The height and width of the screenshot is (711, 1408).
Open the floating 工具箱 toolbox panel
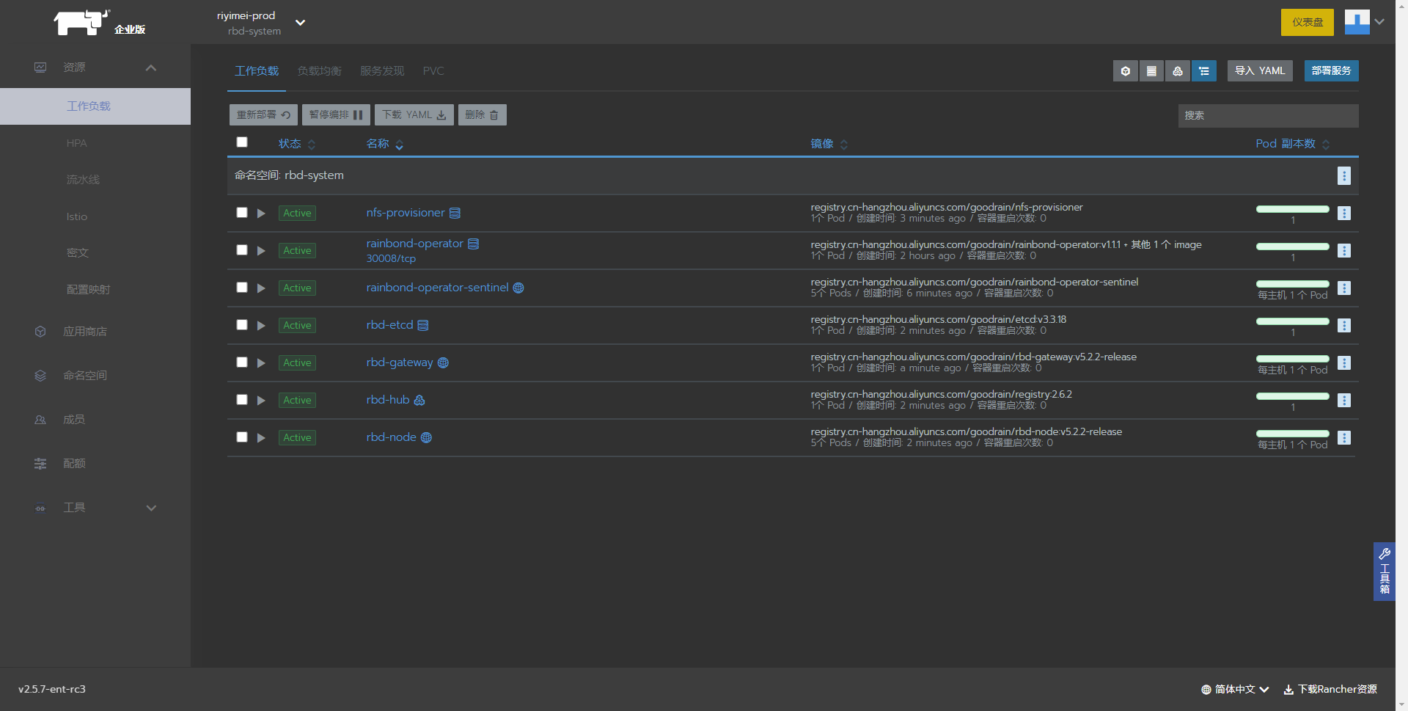point(1385,572)
